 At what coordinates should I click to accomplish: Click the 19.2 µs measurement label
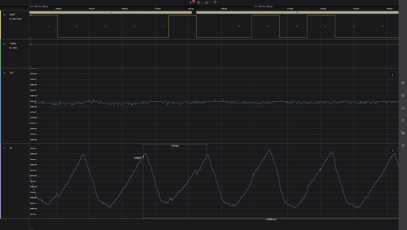coord(175,146)
